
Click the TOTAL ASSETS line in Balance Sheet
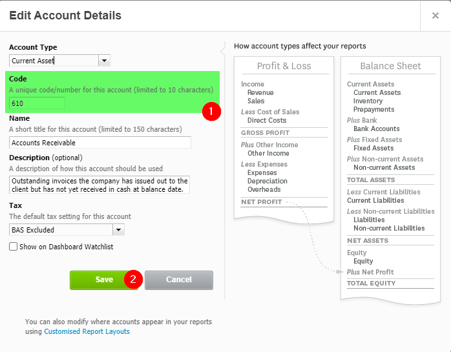point(371,180)
